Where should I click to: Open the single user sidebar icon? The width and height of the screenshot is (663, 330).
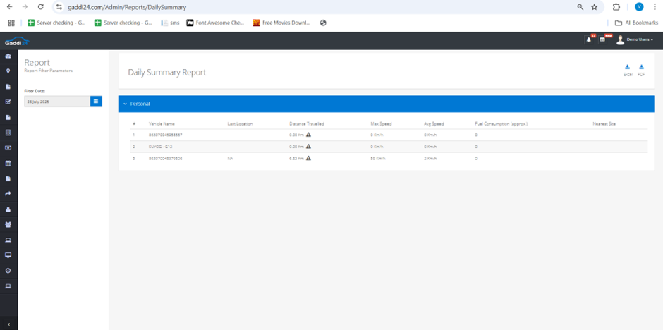point(8,209)
